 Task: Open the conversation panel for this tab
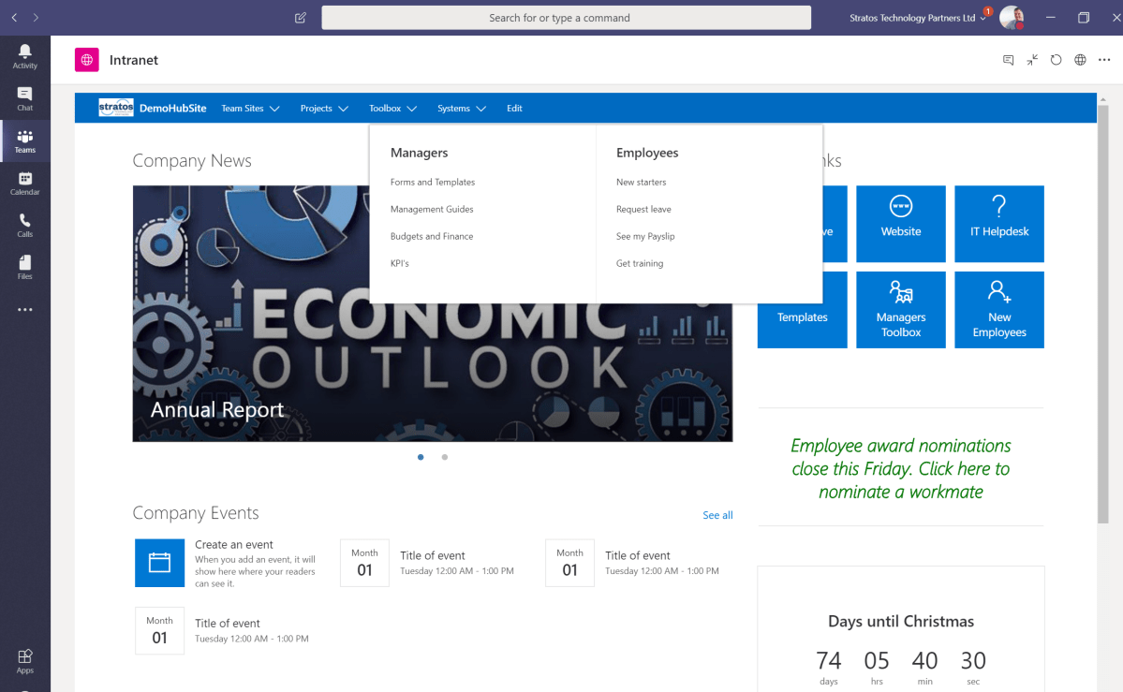[1008, 59]
